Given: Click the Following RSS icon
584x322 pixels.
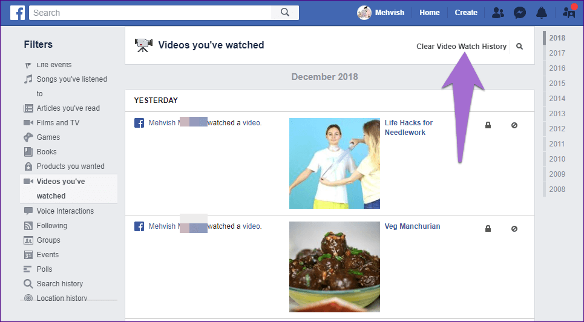Looking at the screenshot, I should 28,226.
